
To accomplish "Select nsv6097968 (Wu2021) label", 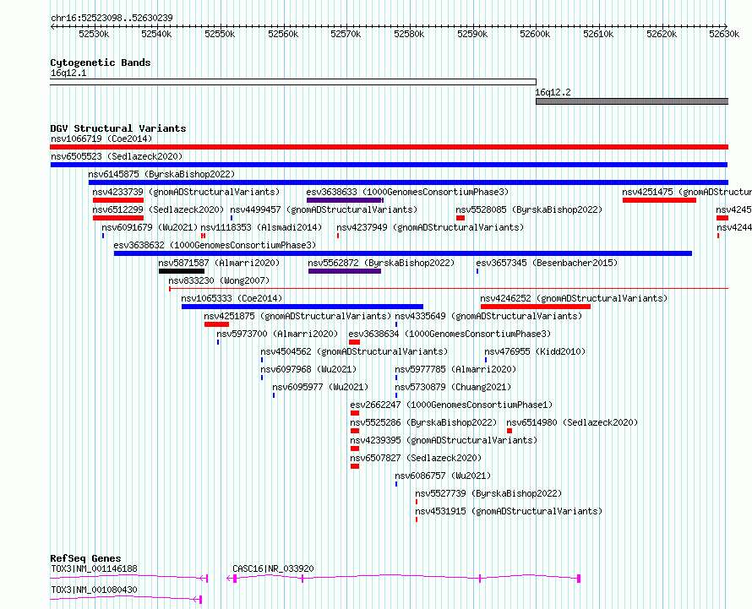I will (308, 369).
